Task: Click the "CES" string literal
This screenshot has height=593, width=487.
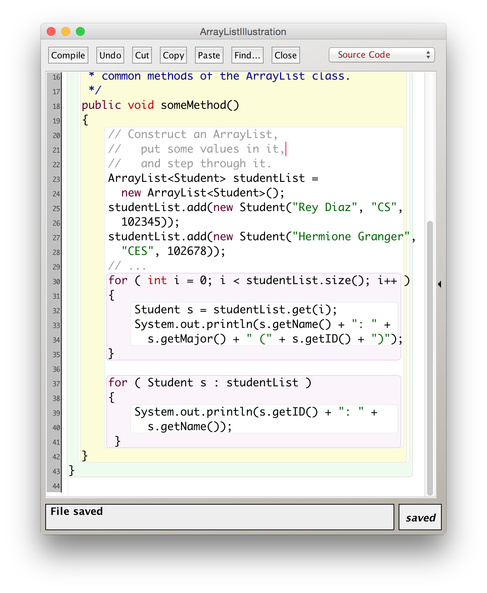Action: click(x=138, y=251)
